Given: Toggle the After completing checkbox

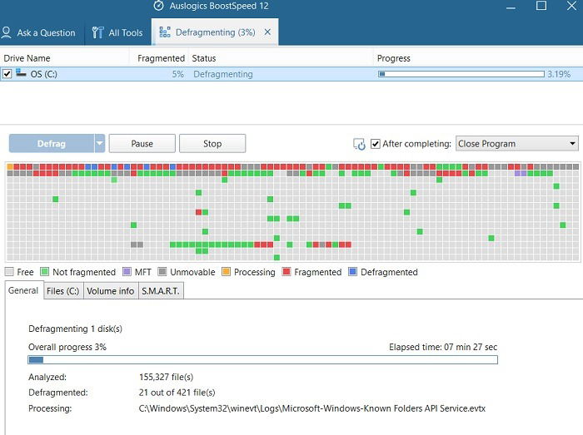Looking at the screenshot, I should [x=376, y=144].
